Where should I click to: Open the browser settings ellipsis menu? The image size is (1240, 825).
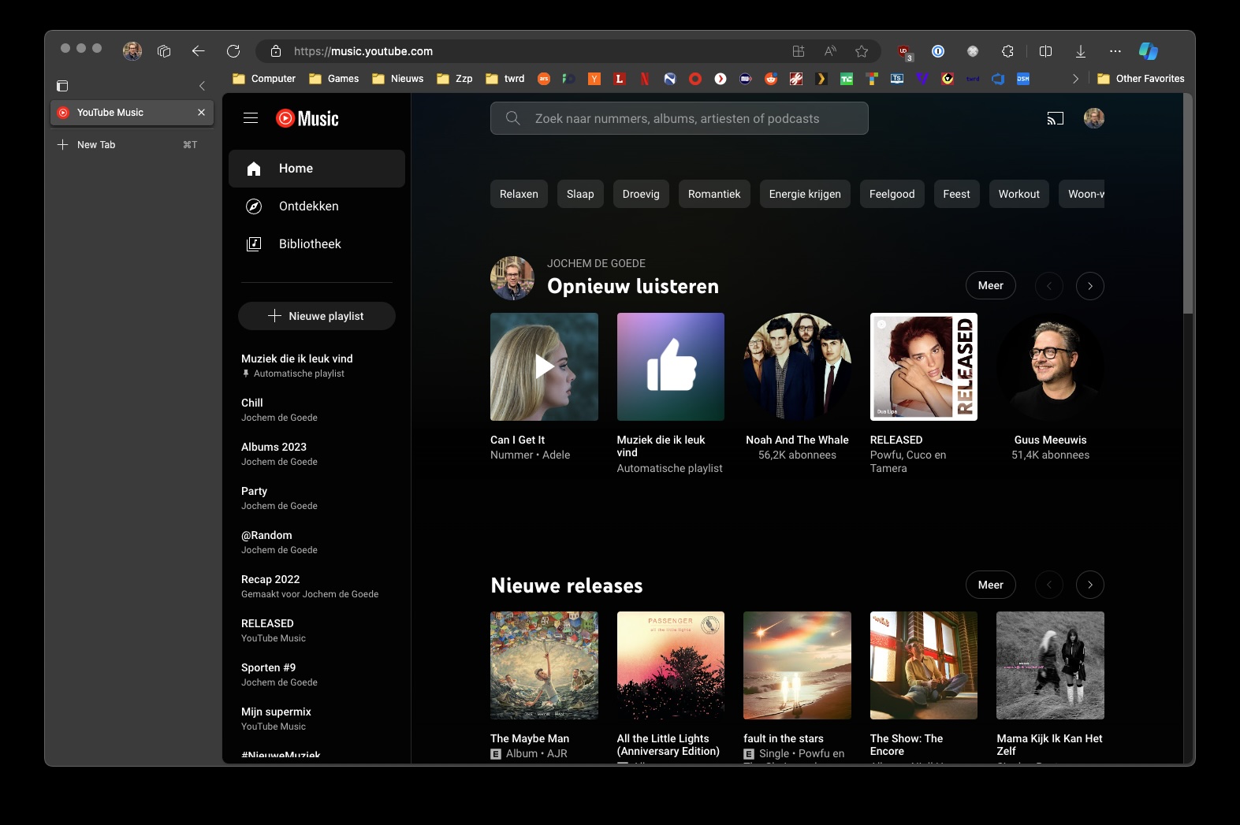1115,51
